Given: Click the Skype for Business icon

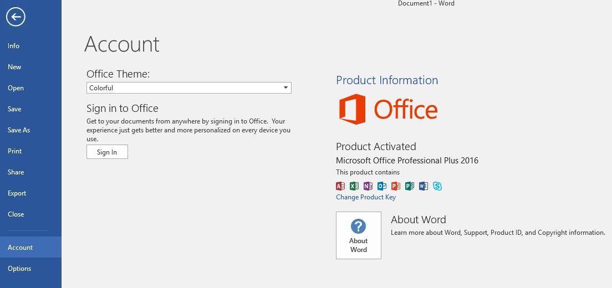Looking at the screenshot, I should (437, 186).
